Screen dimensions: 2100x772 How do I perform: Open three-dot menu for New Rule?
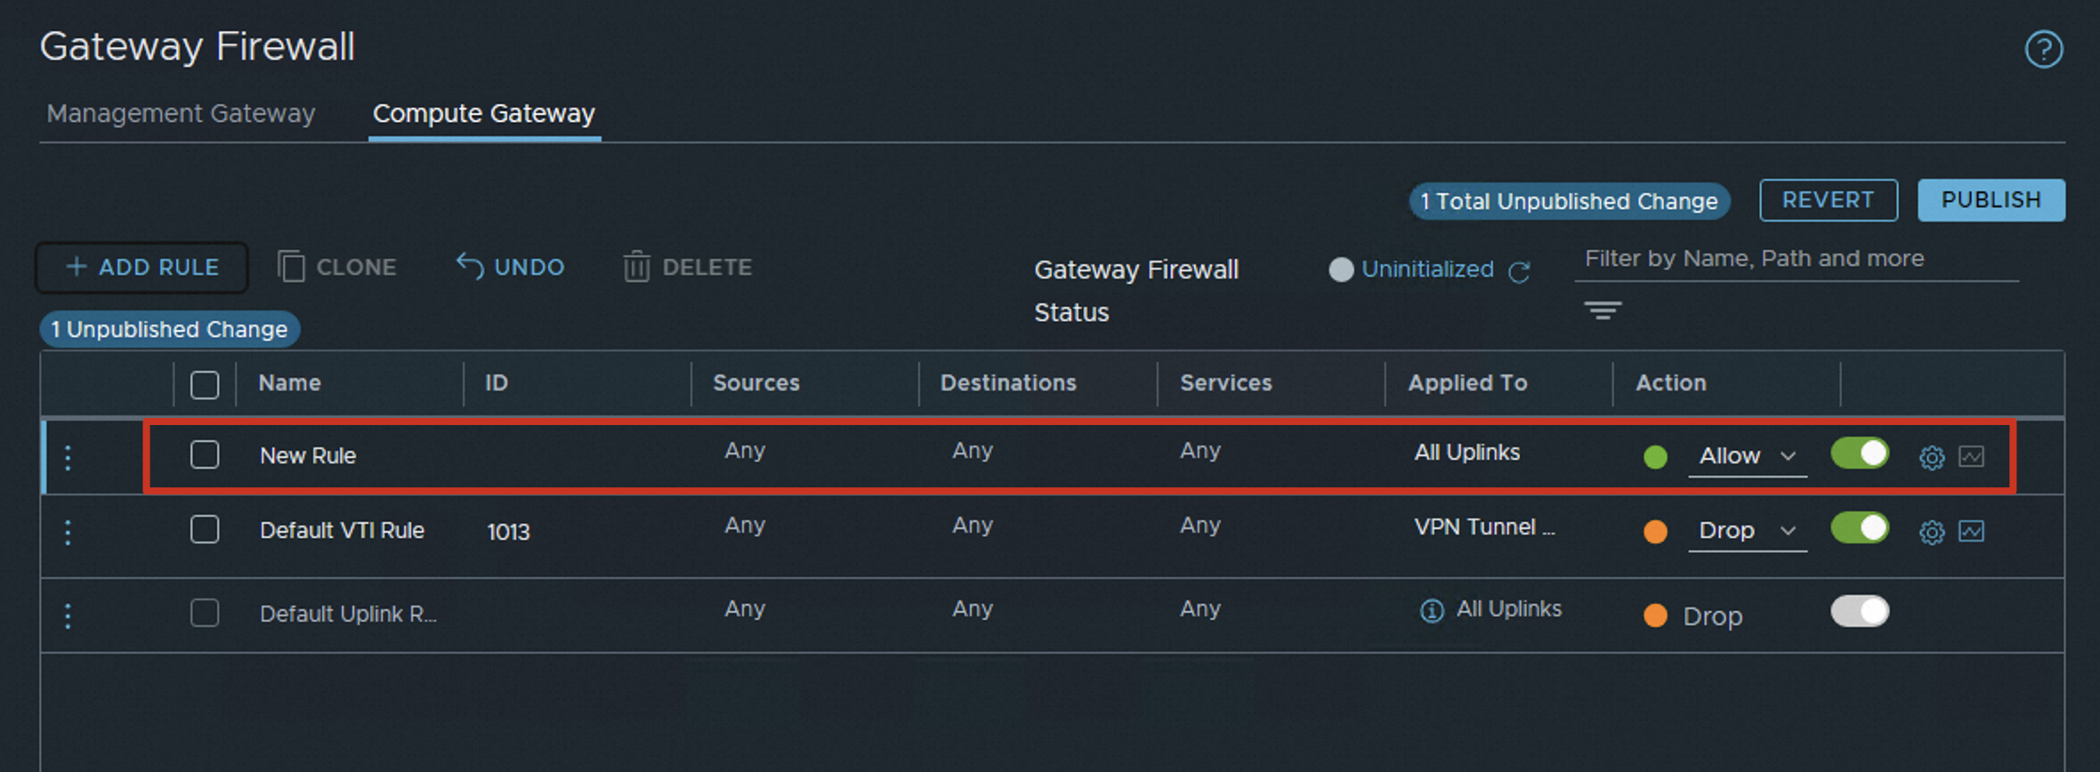pos(69,458)
